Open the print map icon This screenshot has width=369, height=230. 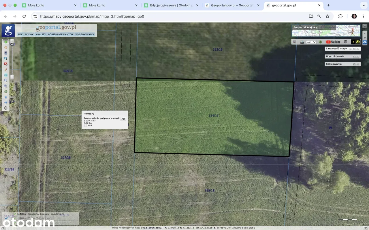click(x=302, y=42)
